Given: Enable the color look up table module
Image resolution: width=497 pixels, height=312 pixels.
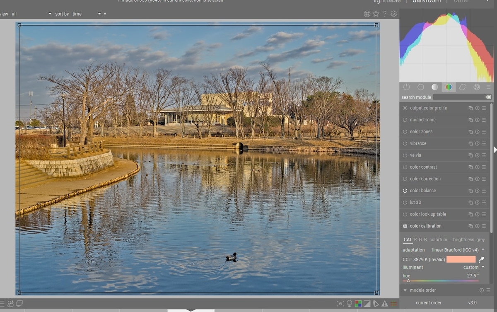Looking at the screenshot, I should 405,214.
